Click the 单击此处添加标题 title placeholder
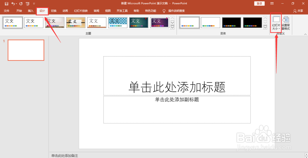Screen dimensions: 308x158 [177, 76]
